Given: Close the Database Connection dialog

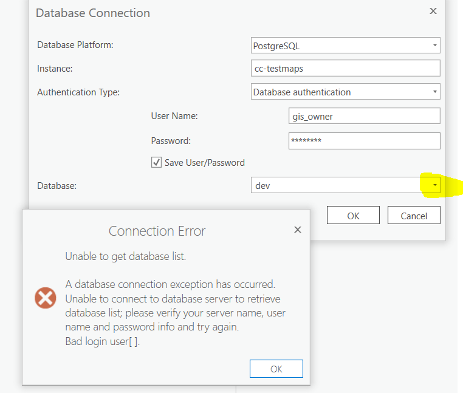Looking at the screenshot, I should pos(433,11).
